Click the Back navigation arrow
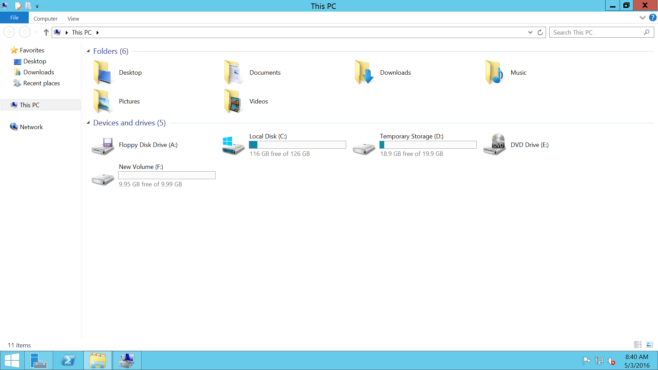The width and height of the screenshot is (658, 370). pos(9,32)
